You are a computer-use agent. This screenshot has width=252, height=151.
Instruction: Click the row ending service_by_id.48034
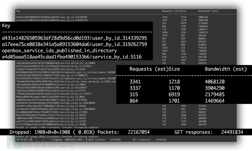[x=51, y=84]
